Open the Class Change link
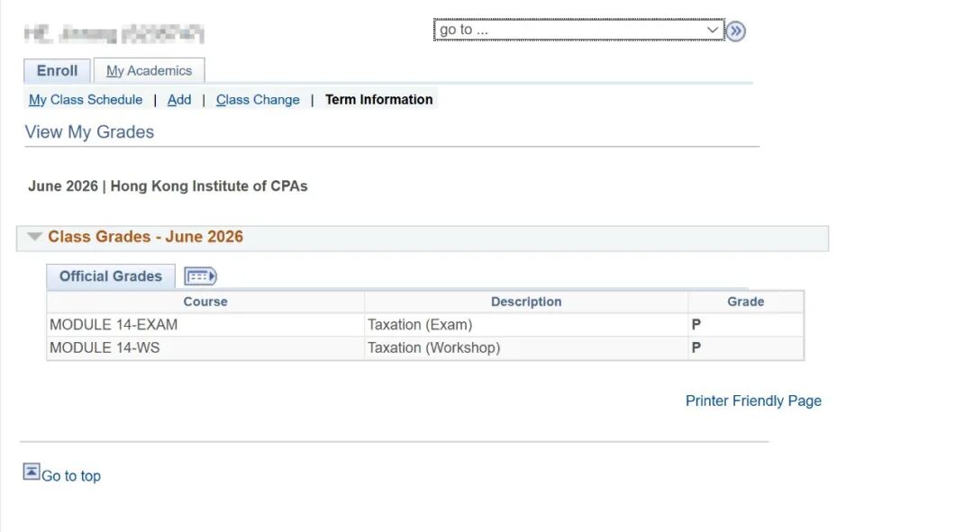This screenshot has width=973, height=532. [x=258, y=100]
